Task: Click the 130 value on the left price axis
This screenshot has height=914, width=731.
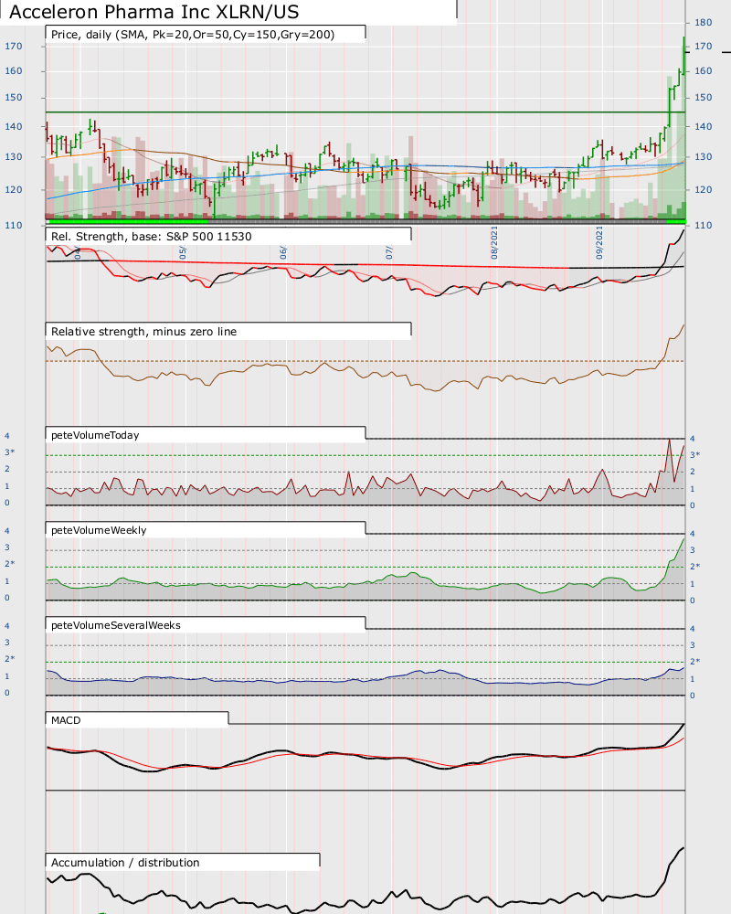Action: coord(14,157)
